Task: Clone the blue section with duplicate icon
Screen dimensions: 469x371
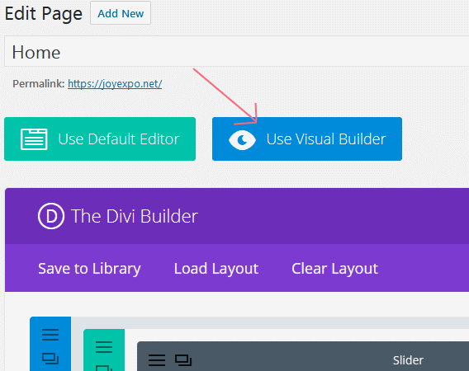Action: pos(50,359)
